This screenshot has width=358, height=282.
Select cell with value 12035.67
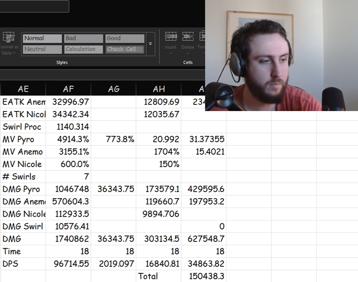[x=159, y=114]
